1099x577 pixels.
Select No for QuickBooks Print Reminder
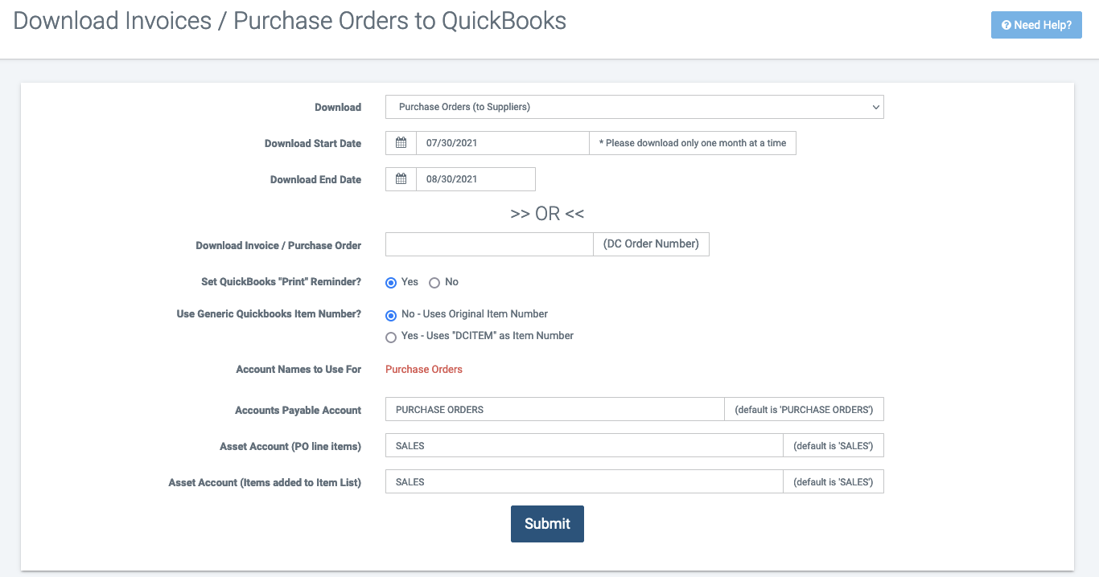(434, 283)
